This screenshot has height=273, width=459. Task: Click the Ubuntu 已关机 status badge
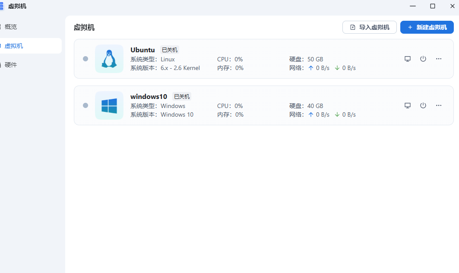pyautogui.click(x=170, y=50)
